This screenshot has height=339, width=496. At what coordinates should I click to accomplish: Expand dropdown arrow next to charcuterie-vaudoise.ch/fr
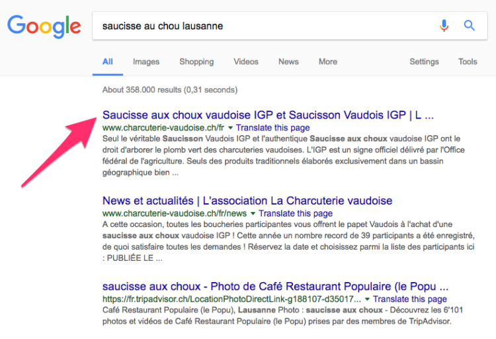point(230,128)
